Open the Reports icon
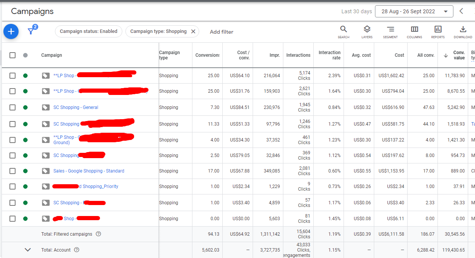Screen dimensions: 475x258 438,32
